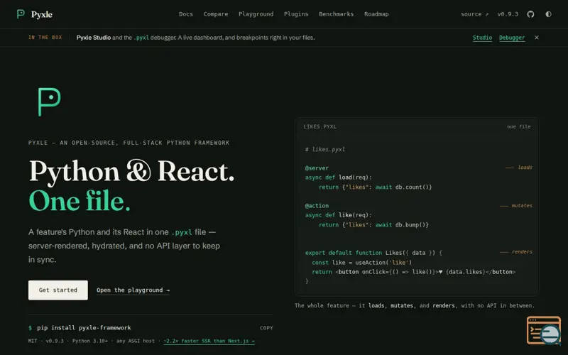Toggle the dark/light theme icon

(548, 14)
